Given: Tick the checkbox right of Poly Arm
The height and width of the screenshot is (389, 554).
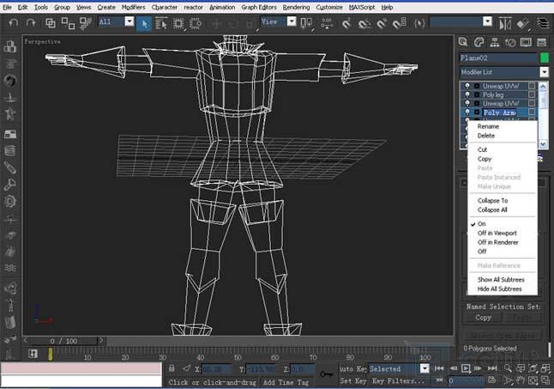Looking at the screenshot, I should click(x=532, y=112).
